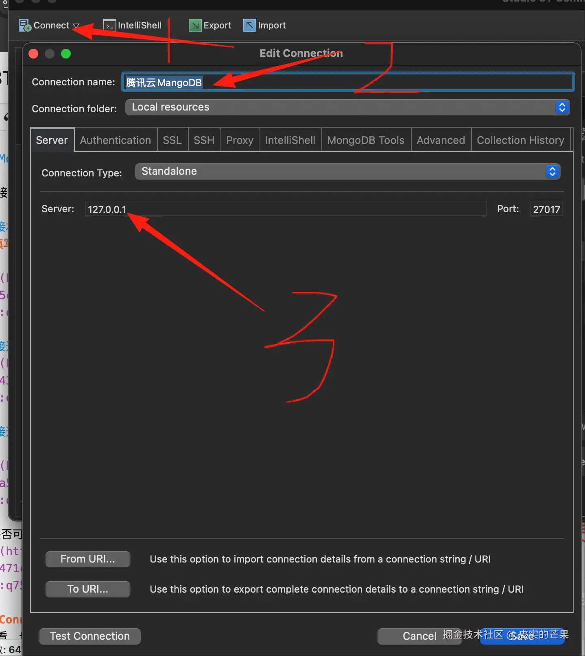The height and width of the screenshot is (656, 585).
Task: Expand the Connection Type dropdown
Action: 348,172
